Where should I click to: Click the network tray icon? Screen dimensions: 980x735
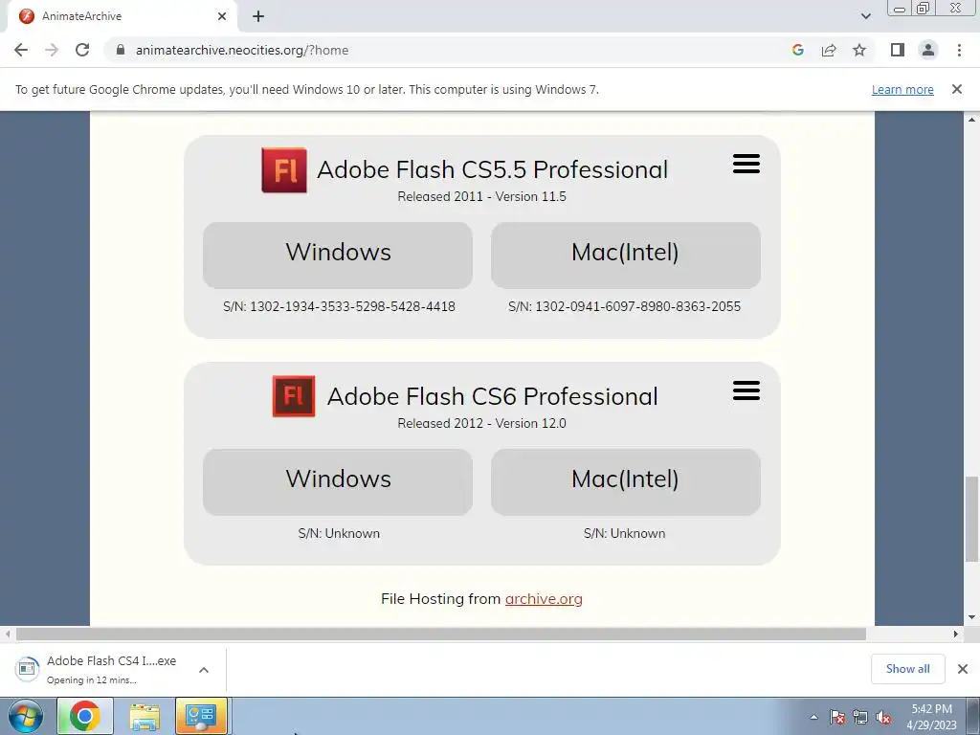click(860, 717)
